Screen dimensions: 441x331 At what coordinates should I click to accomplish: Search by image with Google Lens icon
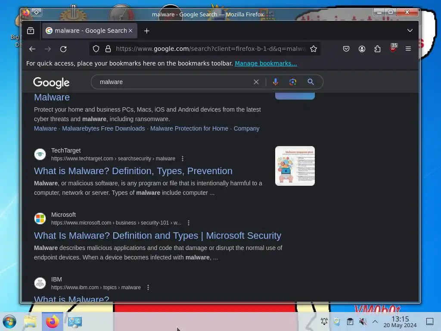(292, 82)
